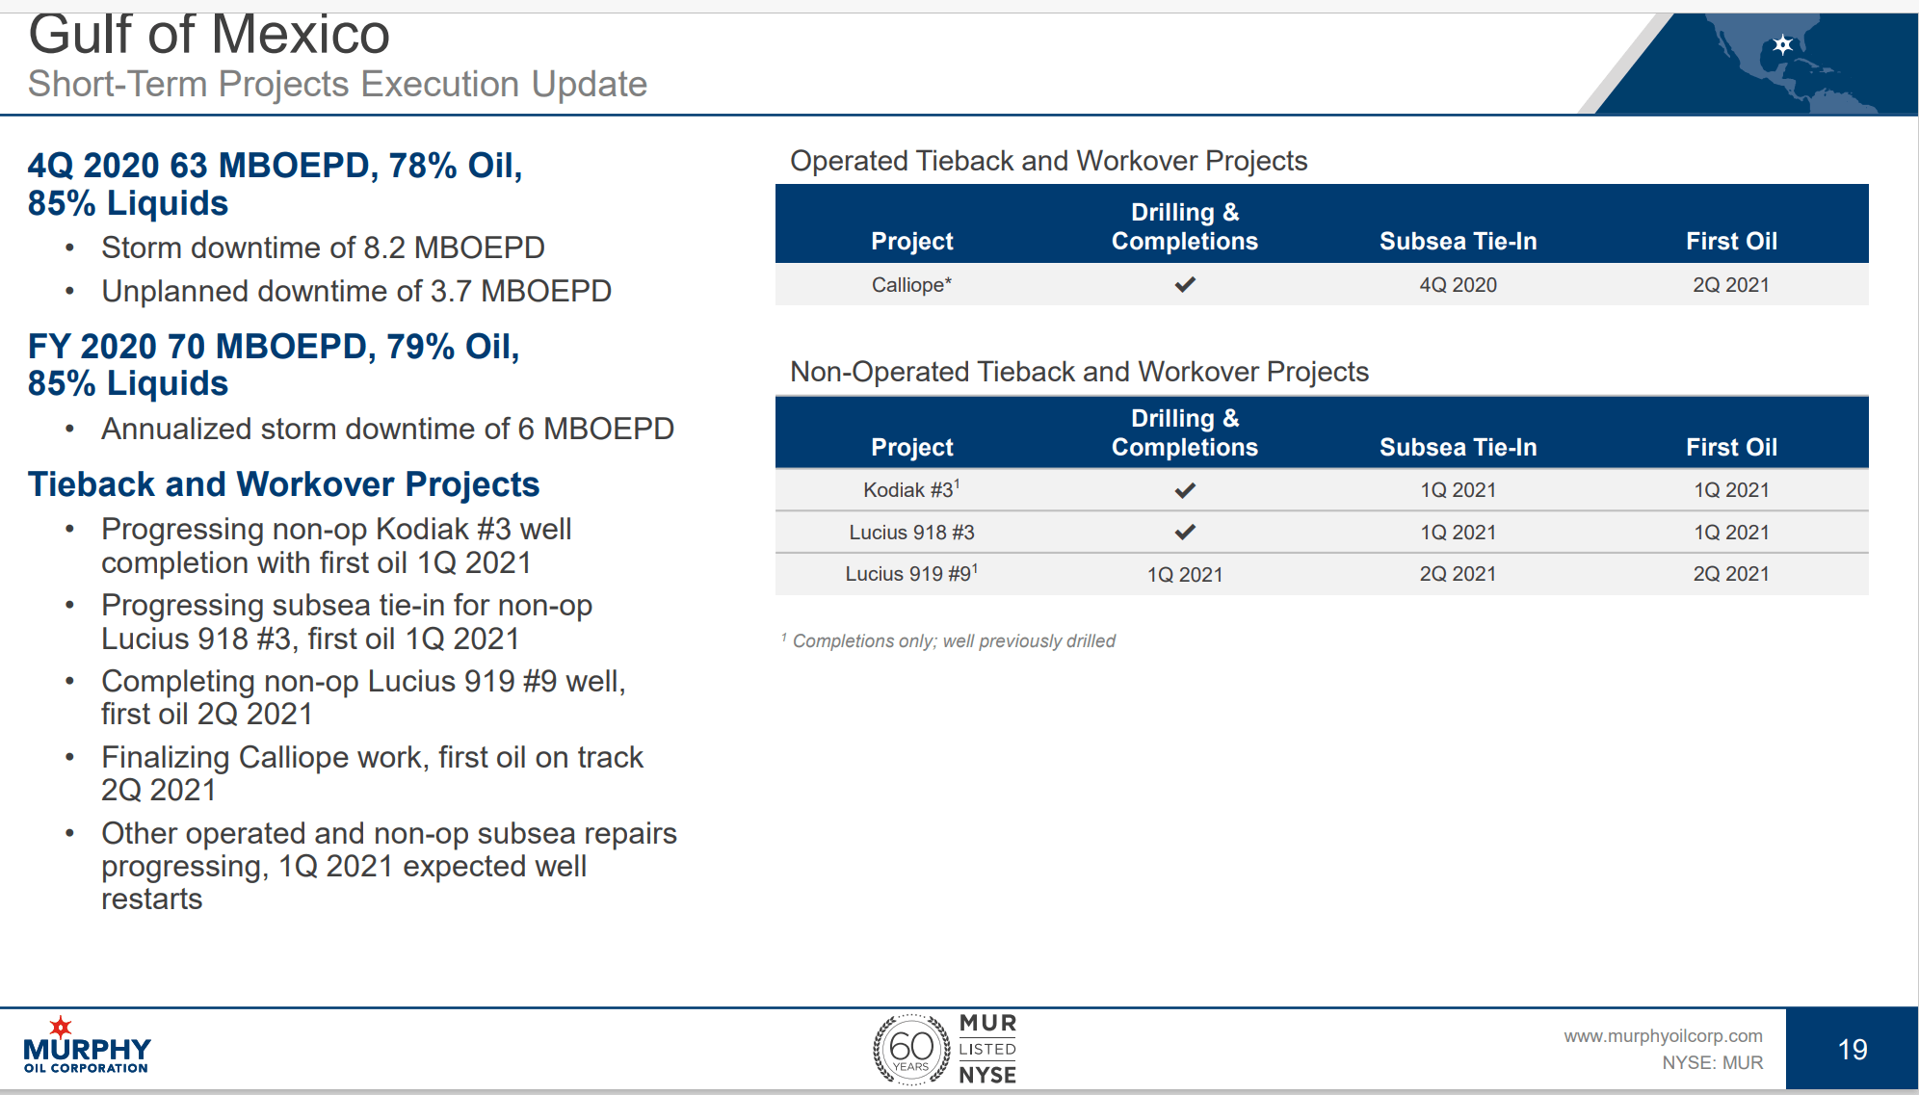
Task: Click the Tieback and Workover Projects heading
Action: point(284,484)
